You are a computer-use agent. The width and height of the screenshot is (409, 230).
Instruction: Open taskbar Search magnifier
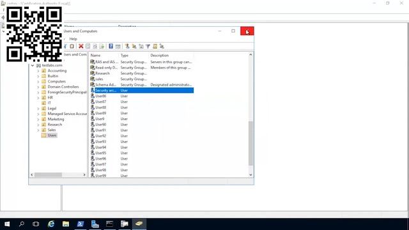(x=22, y=224)
